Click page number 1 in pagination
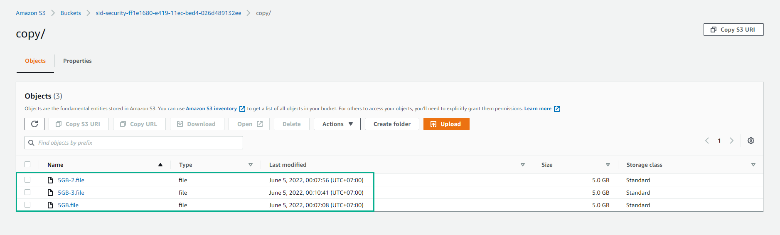Image resolution: width=780 pixels, height=235 pixels. (x=719, y=141)
